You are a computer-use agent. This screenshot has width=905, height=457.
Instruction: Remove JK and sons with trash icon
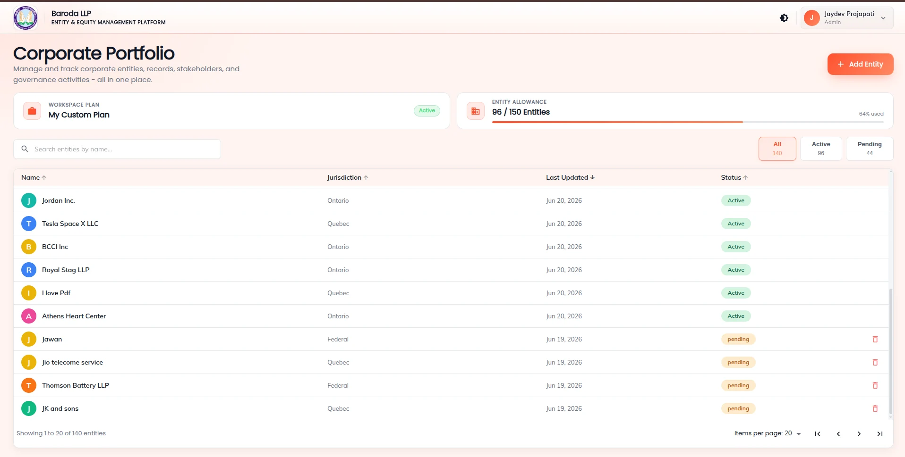[x=875, y=408]
